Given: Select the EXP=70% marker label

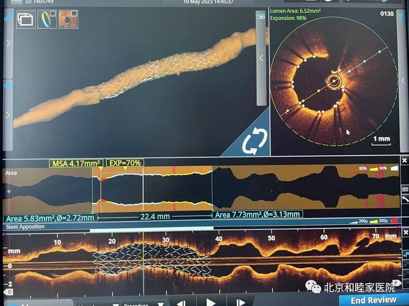Looking at the screenshot, I should click(x=125, y=163).
